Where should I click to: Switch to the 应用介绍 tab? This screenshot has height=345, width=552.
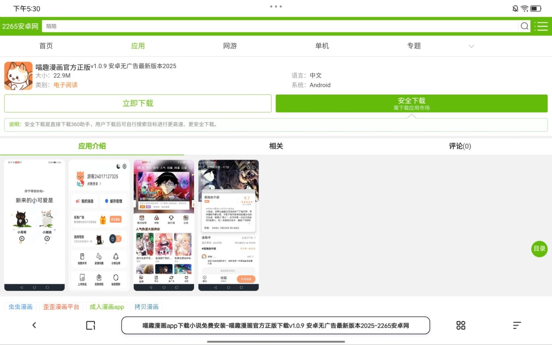point(92,146)
